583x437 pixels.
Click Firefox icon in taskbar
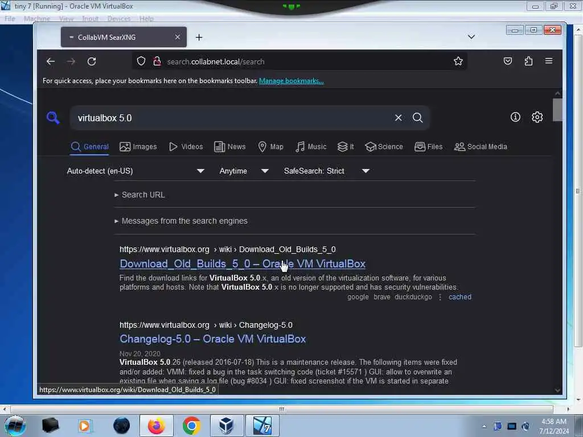click(156, 426)
